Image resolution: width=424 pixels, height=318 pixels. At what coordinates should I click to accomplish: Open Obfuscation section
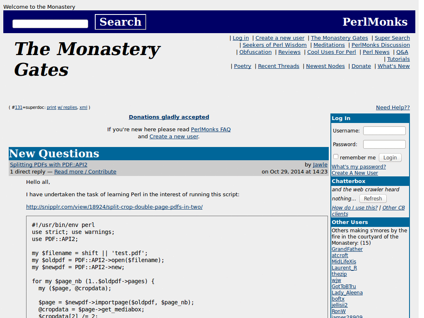pos(255,52)
